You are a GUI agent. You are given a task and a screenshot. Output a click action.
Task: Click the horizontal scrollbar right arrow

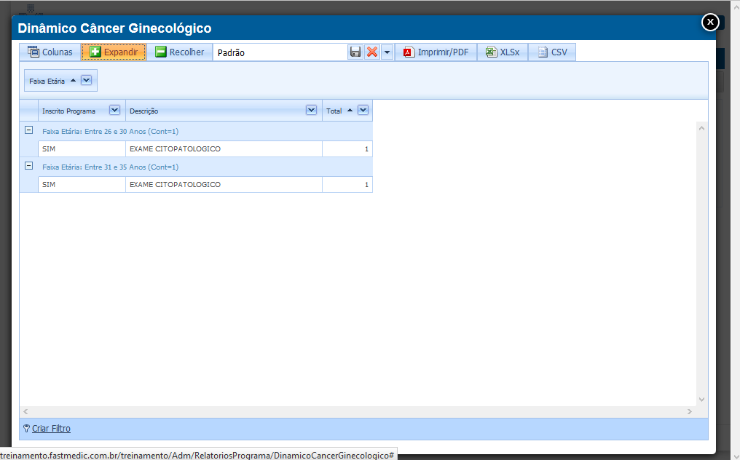(x=690, y=411)
